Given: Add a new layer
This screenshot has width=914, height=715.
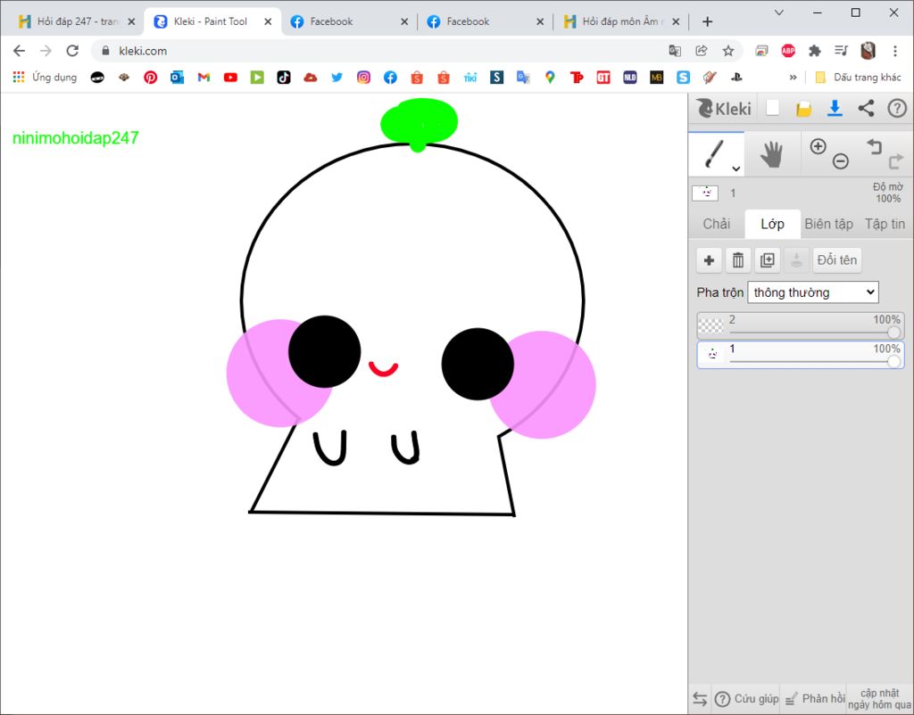Looking at the screenshot, I should click(709, 260).
